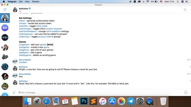Open the PB chat avatar in the sidebar
Image resolution: width=191 pixels, height=107 pixels.
tap(5, 37)
